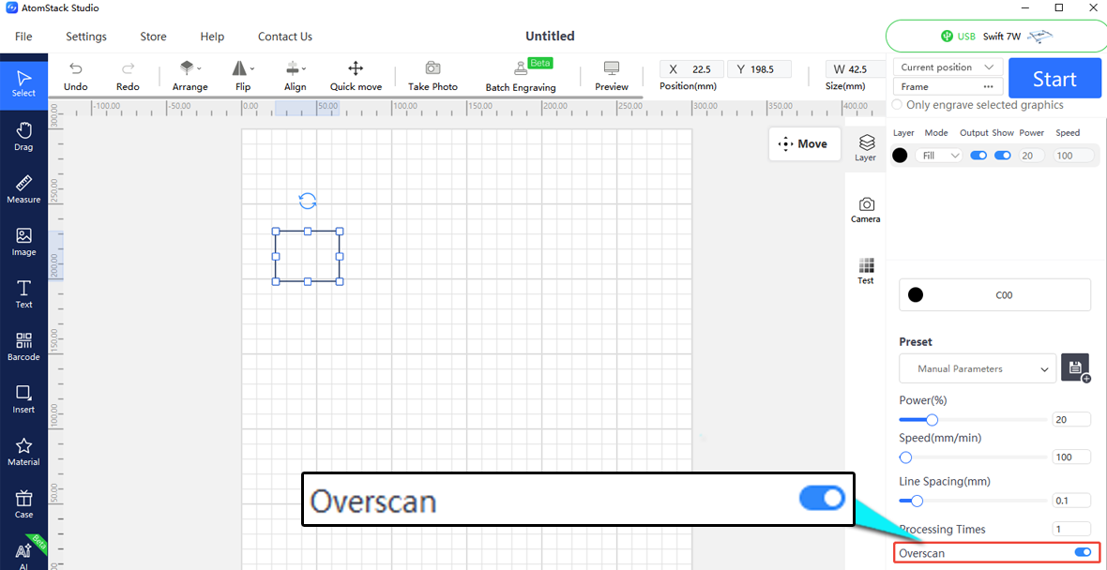Open the Measure ruler tool
The height and width of the screenshot is (570, 1107).
click(x=24, y=189)
